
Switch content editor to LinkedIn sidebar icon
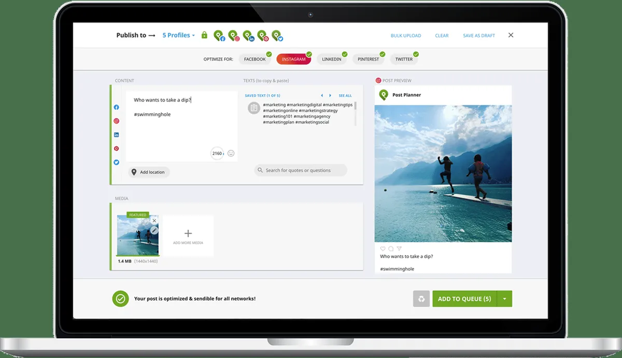click(117, 135)
